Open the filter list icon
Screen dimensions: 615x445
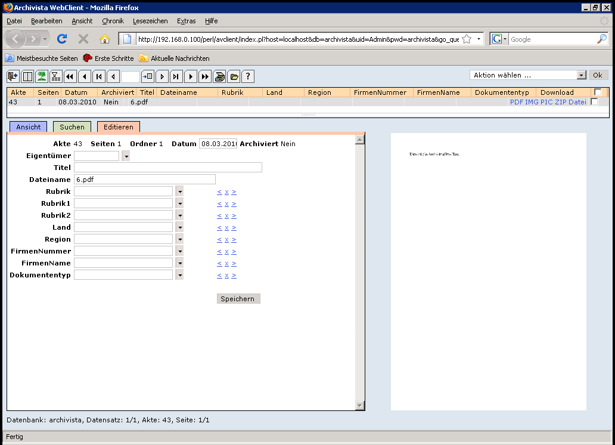55,76
